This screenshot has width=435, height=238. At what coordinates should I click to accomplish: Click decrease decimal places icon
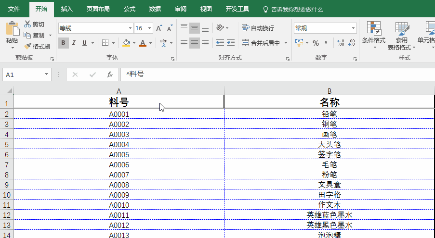tap(351, 43)
